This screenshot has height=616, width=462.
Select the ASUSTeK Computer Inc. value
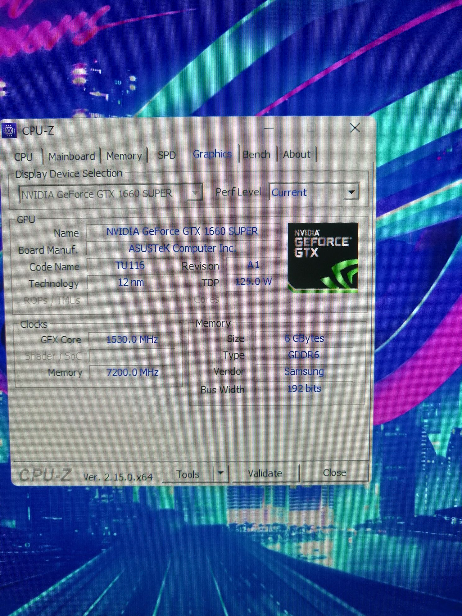tap(182, 248)
